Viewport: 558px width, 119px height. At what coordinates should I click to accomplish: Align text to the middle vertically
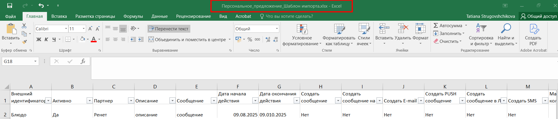click(x=115, y=29)
